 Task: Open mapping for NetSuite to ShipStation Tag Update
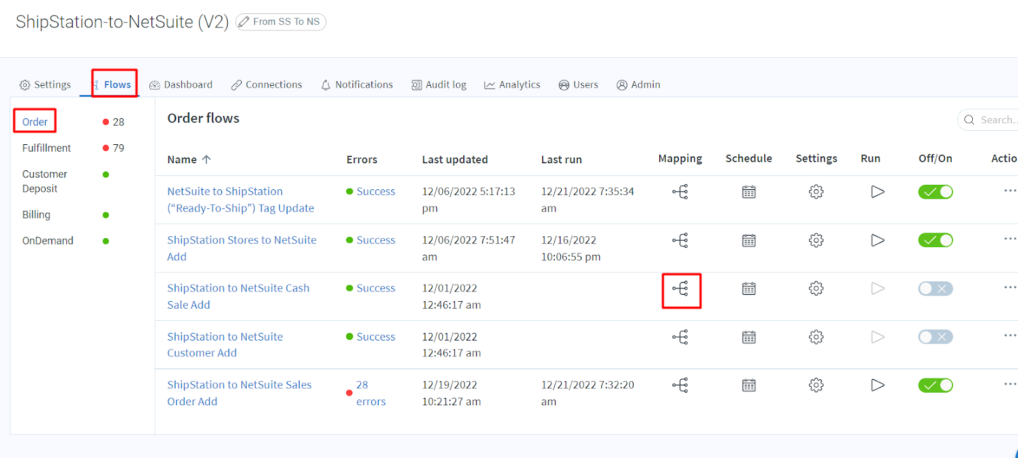pos(680,191)
